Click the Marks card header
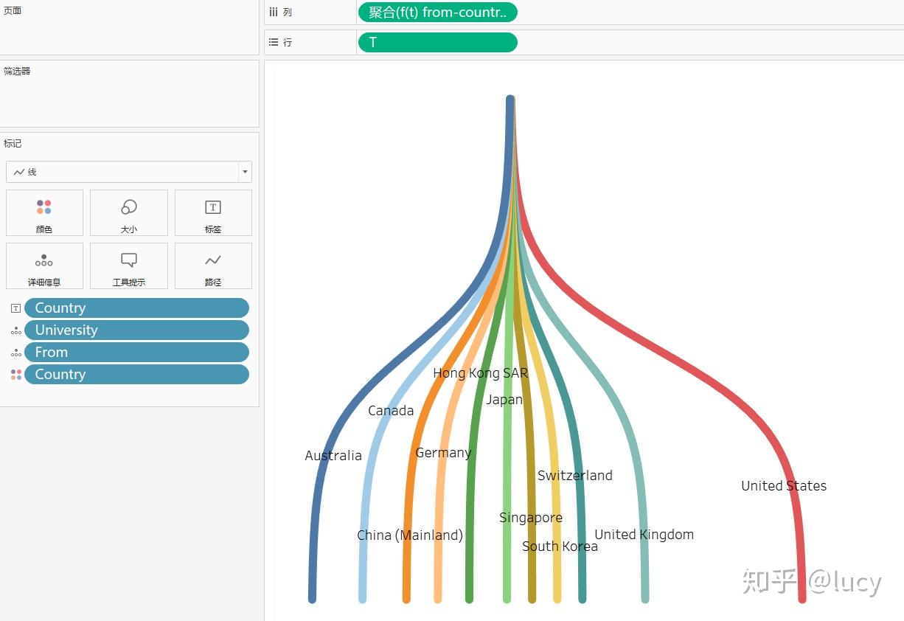 pyautogui.click(x=13, y=143)
